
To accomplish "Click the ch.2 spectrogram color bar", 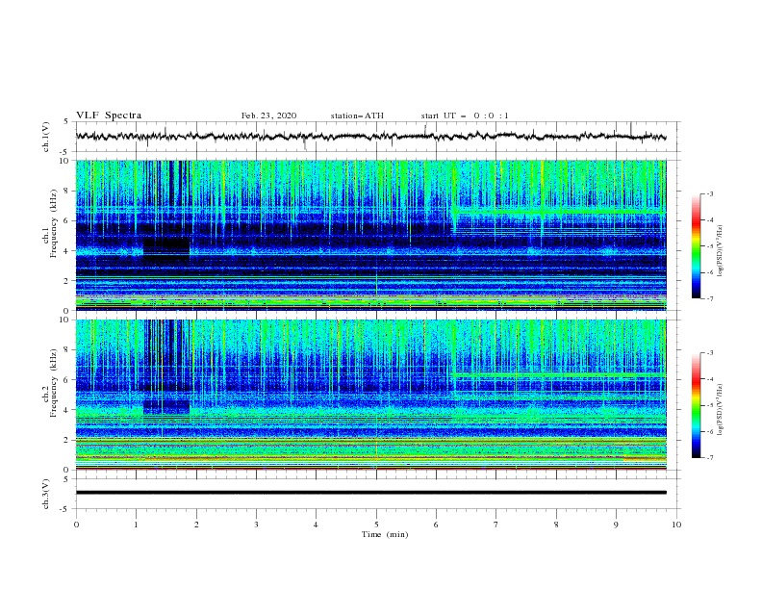I will click(x=697, y=405).
